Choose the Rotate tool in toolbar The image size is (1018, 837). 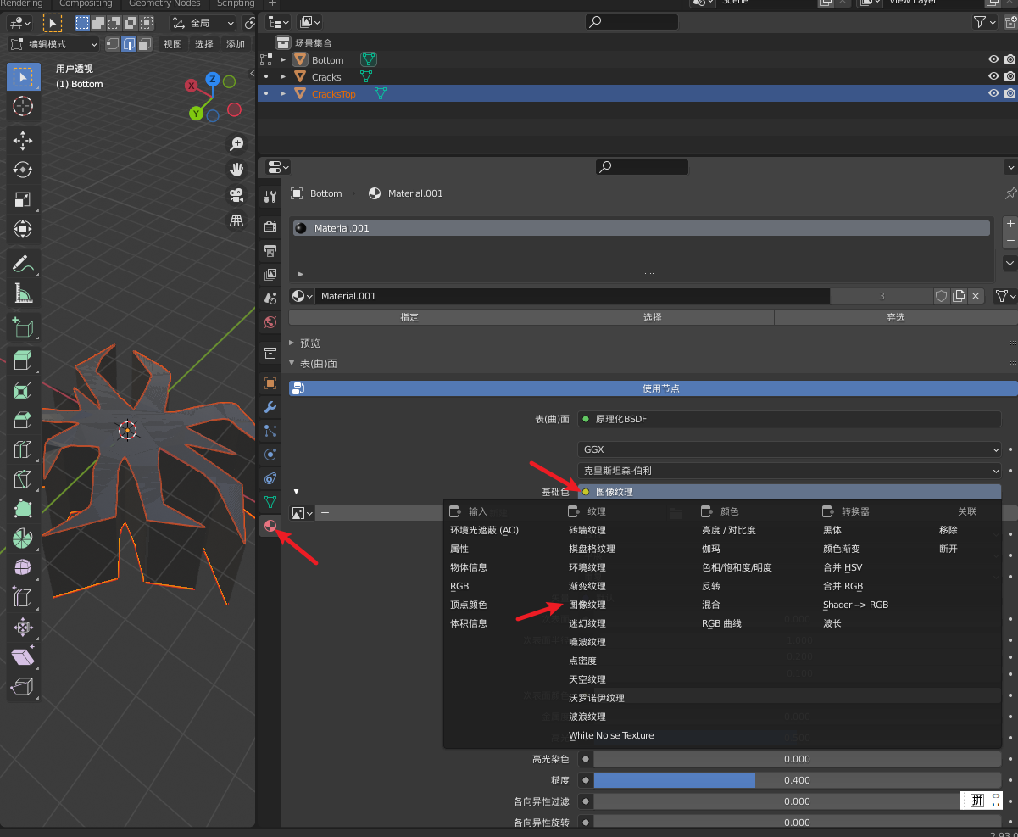coord(23,170)
